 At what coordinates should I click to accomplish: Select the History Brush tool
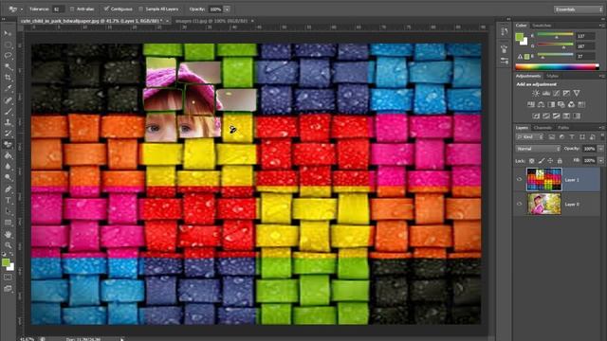pyautogui.click(x=8, y=134)
